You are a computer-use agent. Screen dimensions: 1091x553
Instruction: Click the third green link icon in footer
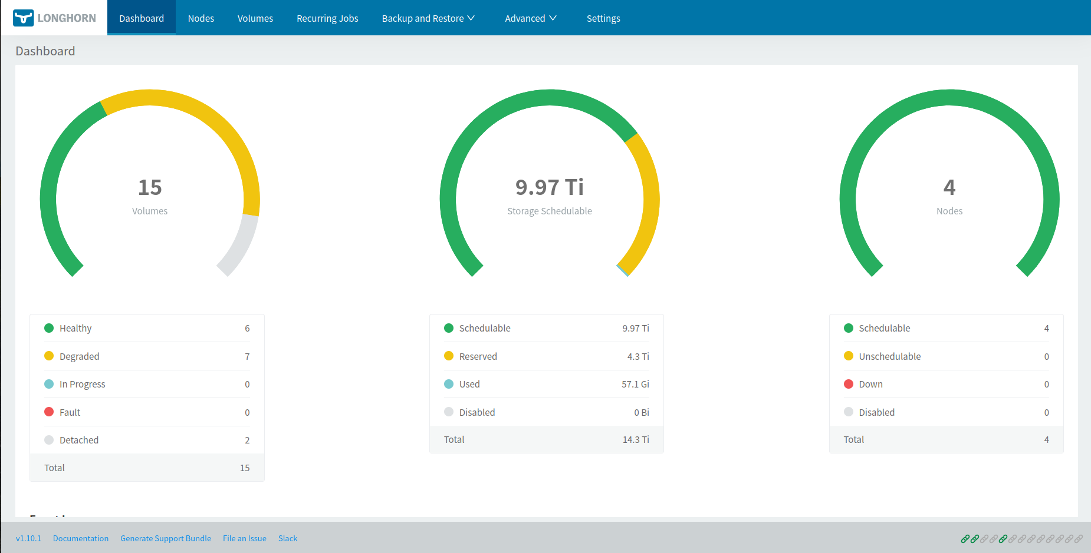1003,539
